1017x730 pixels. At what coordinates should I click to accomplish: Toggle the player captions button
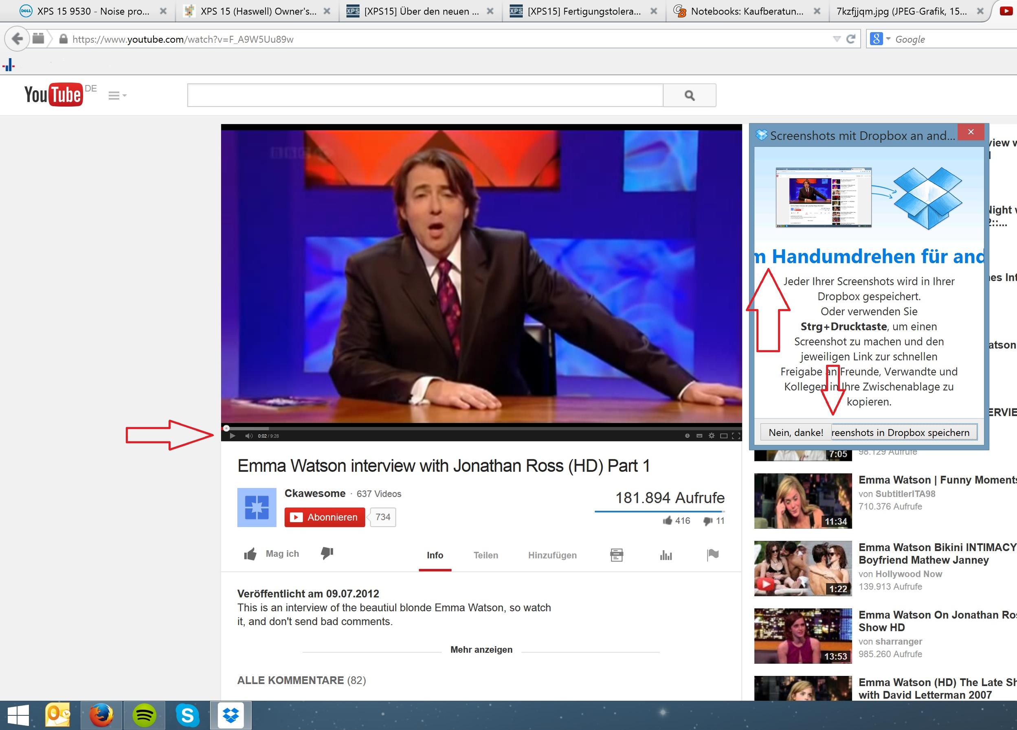[699, 435]
